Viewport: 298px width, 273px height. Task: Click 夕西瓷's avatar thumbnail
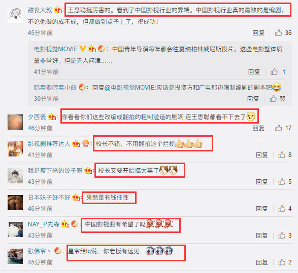(15, 122)
